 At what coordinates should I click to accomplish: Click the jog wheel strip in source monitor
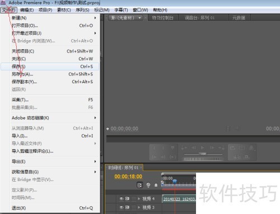pyautogui.click(x=203, y=159)
